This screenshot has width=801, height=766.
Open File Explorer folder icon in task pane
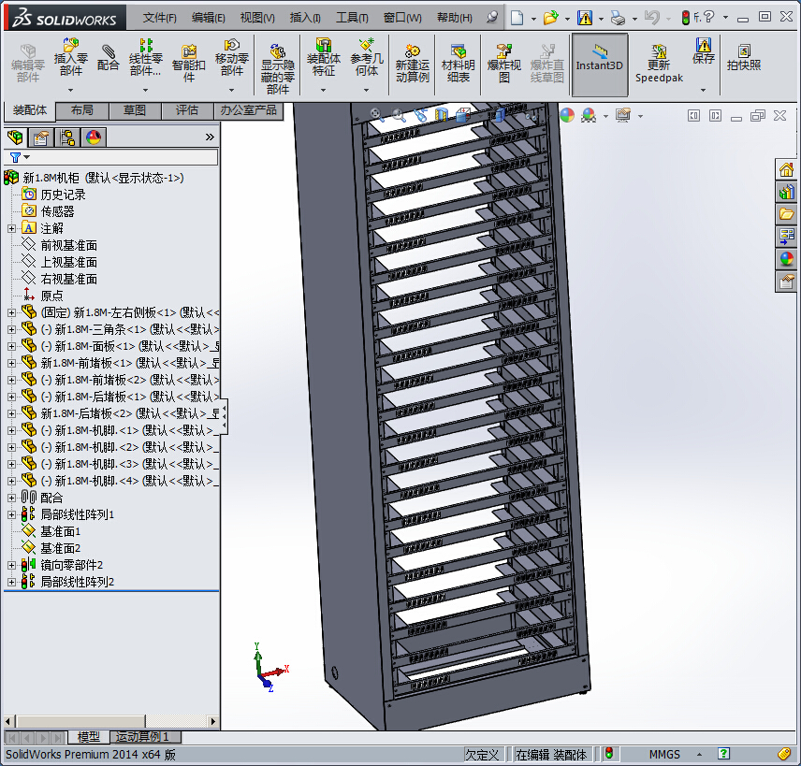pos(786,214)
